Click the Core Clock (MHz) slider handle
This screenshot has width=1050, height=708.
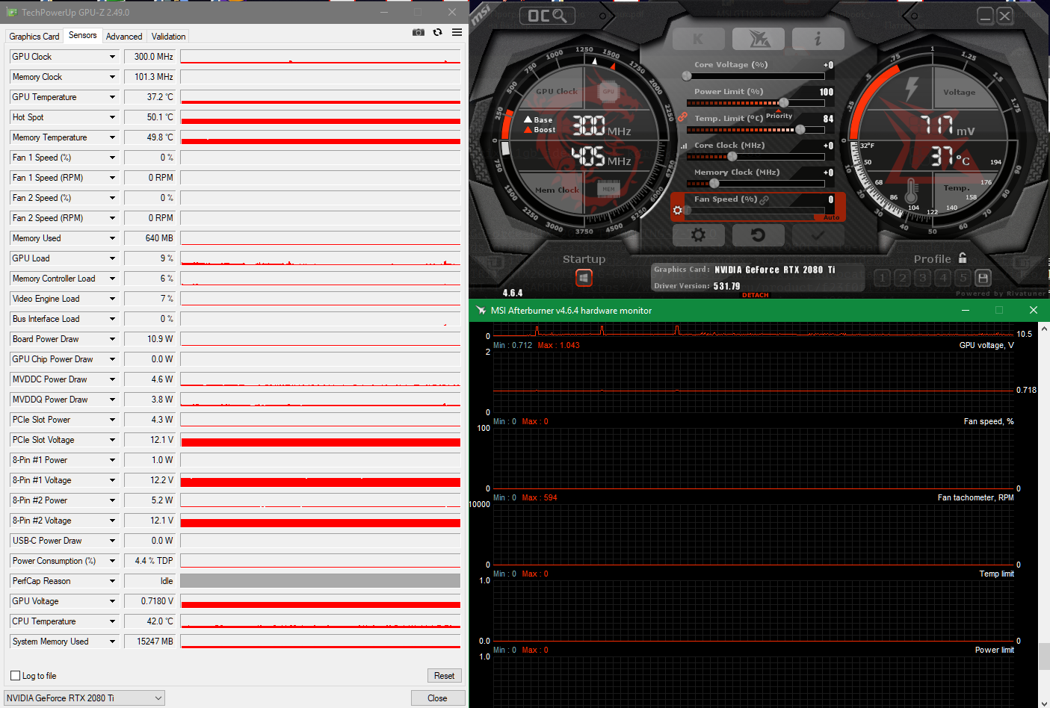732,157
